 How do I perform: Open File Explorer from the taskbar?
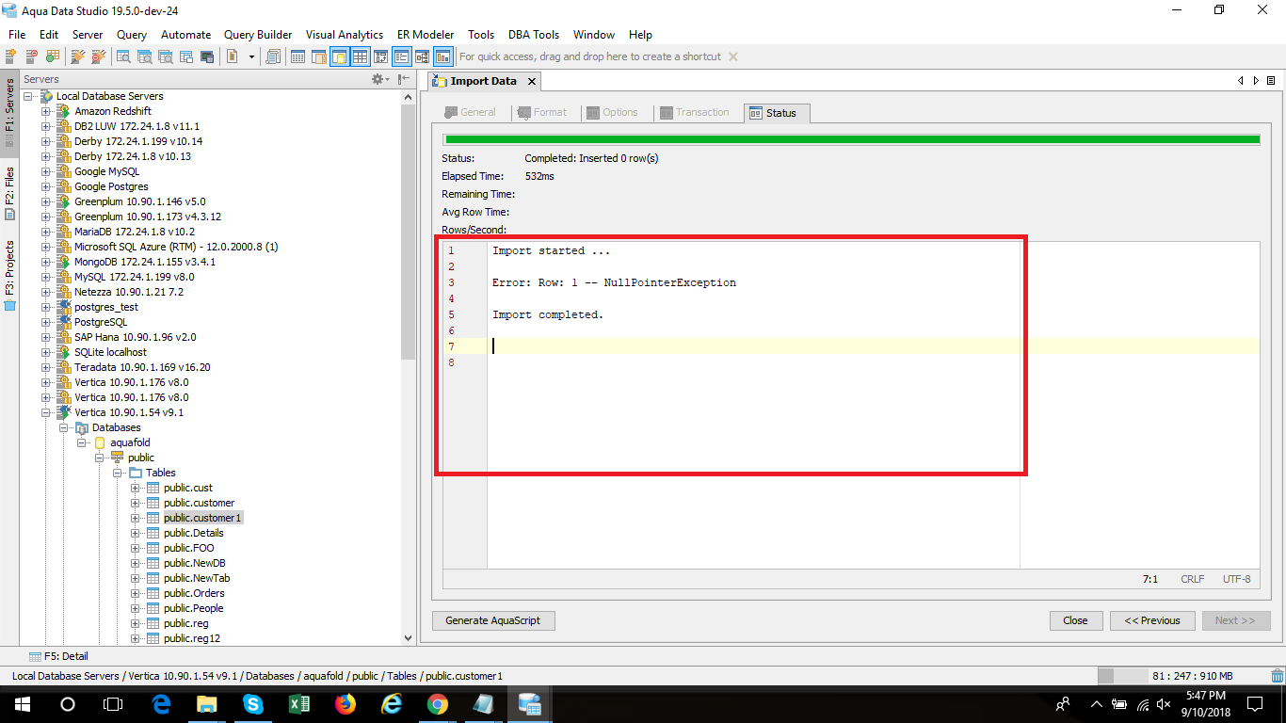[206, 703]
